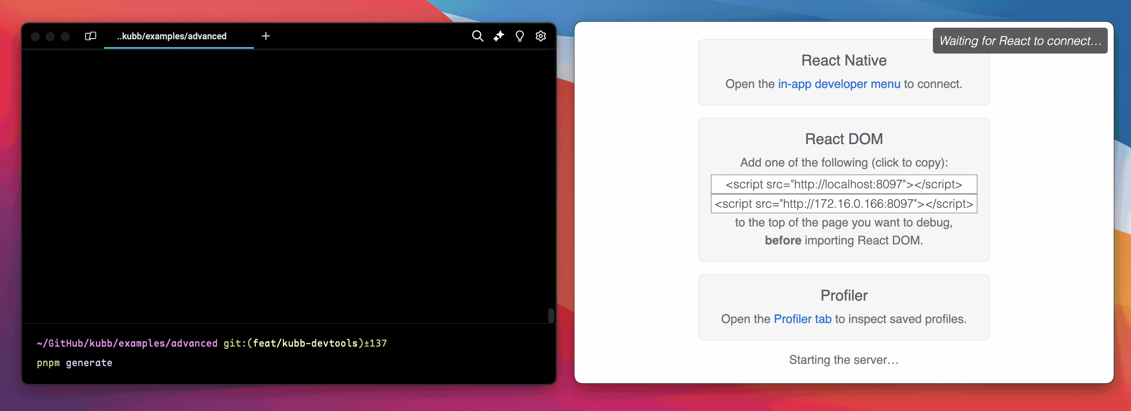Copy the 172.16.0.166:8097 script tag
1131x411 pixels.
click(x=844, y=204)
